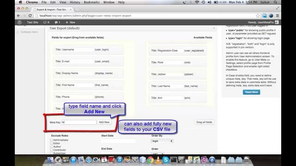
Task: Open the Apple menu
Action: 20,2
